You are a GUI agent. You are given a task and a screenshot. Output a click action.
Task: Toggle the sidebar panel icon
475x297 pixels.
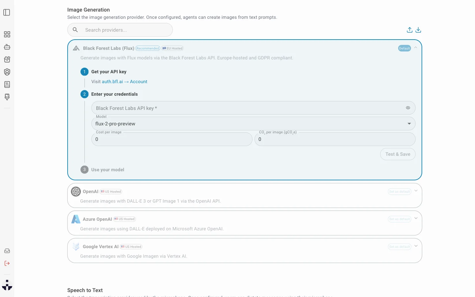pyautogui.click(x=7, y=13)
